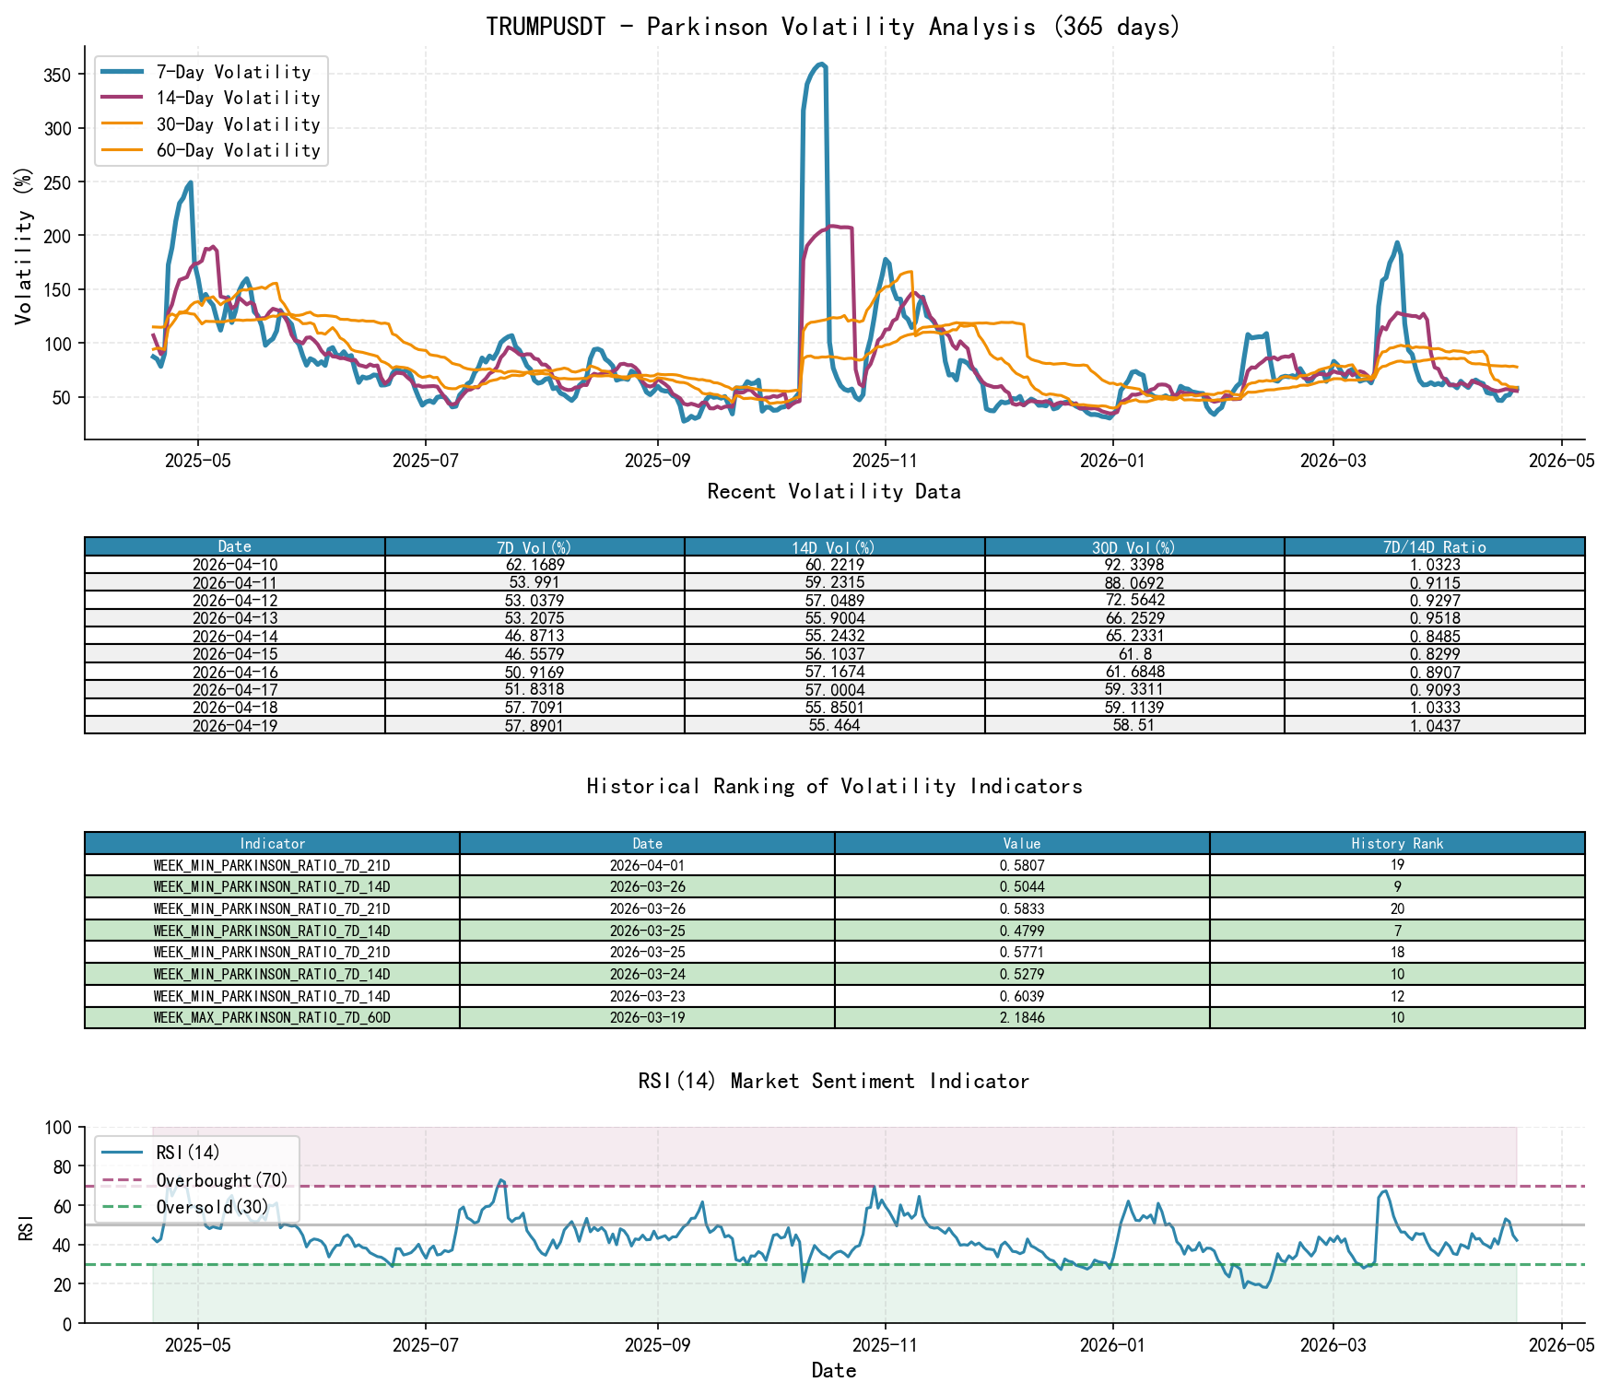The width and height of the screenshot is (1609, 1394).
Task: Select the 2026-04-11 date cell
Action: point(235,582)
